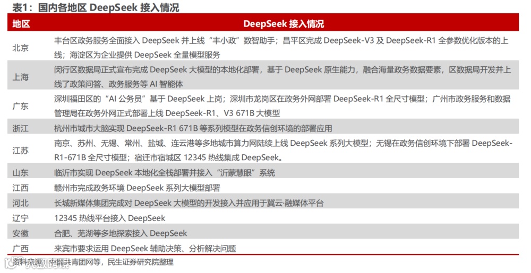The image size is (531, 273).
Task: Select the '上海' region cell
Action: point(21,77)
